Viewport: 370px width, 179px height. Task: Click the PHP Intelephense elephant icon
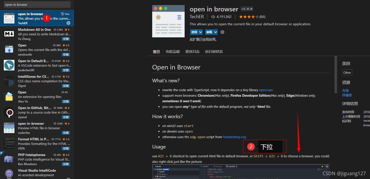click(9, 159)
